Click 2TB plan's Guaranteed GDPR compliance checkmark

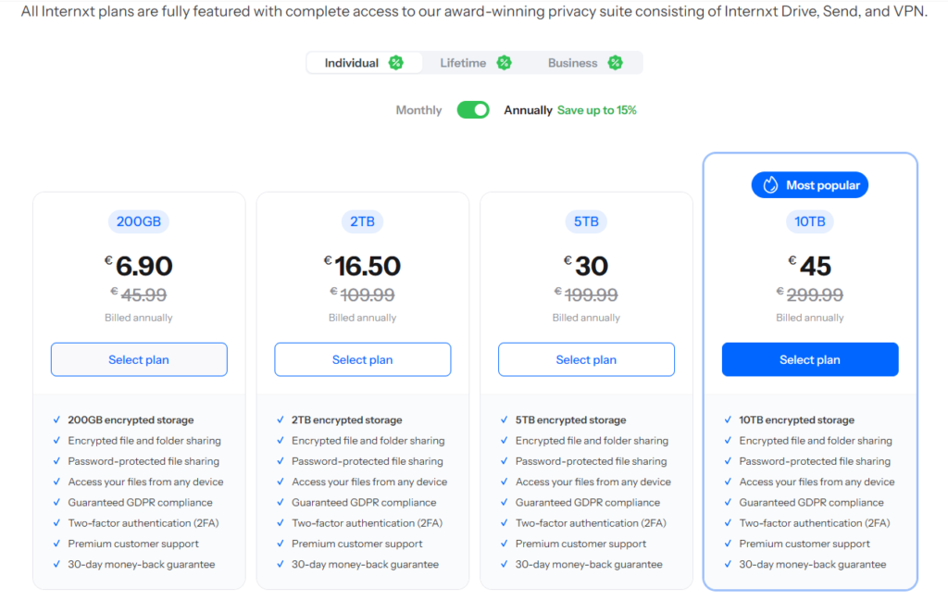coord(281,502)
